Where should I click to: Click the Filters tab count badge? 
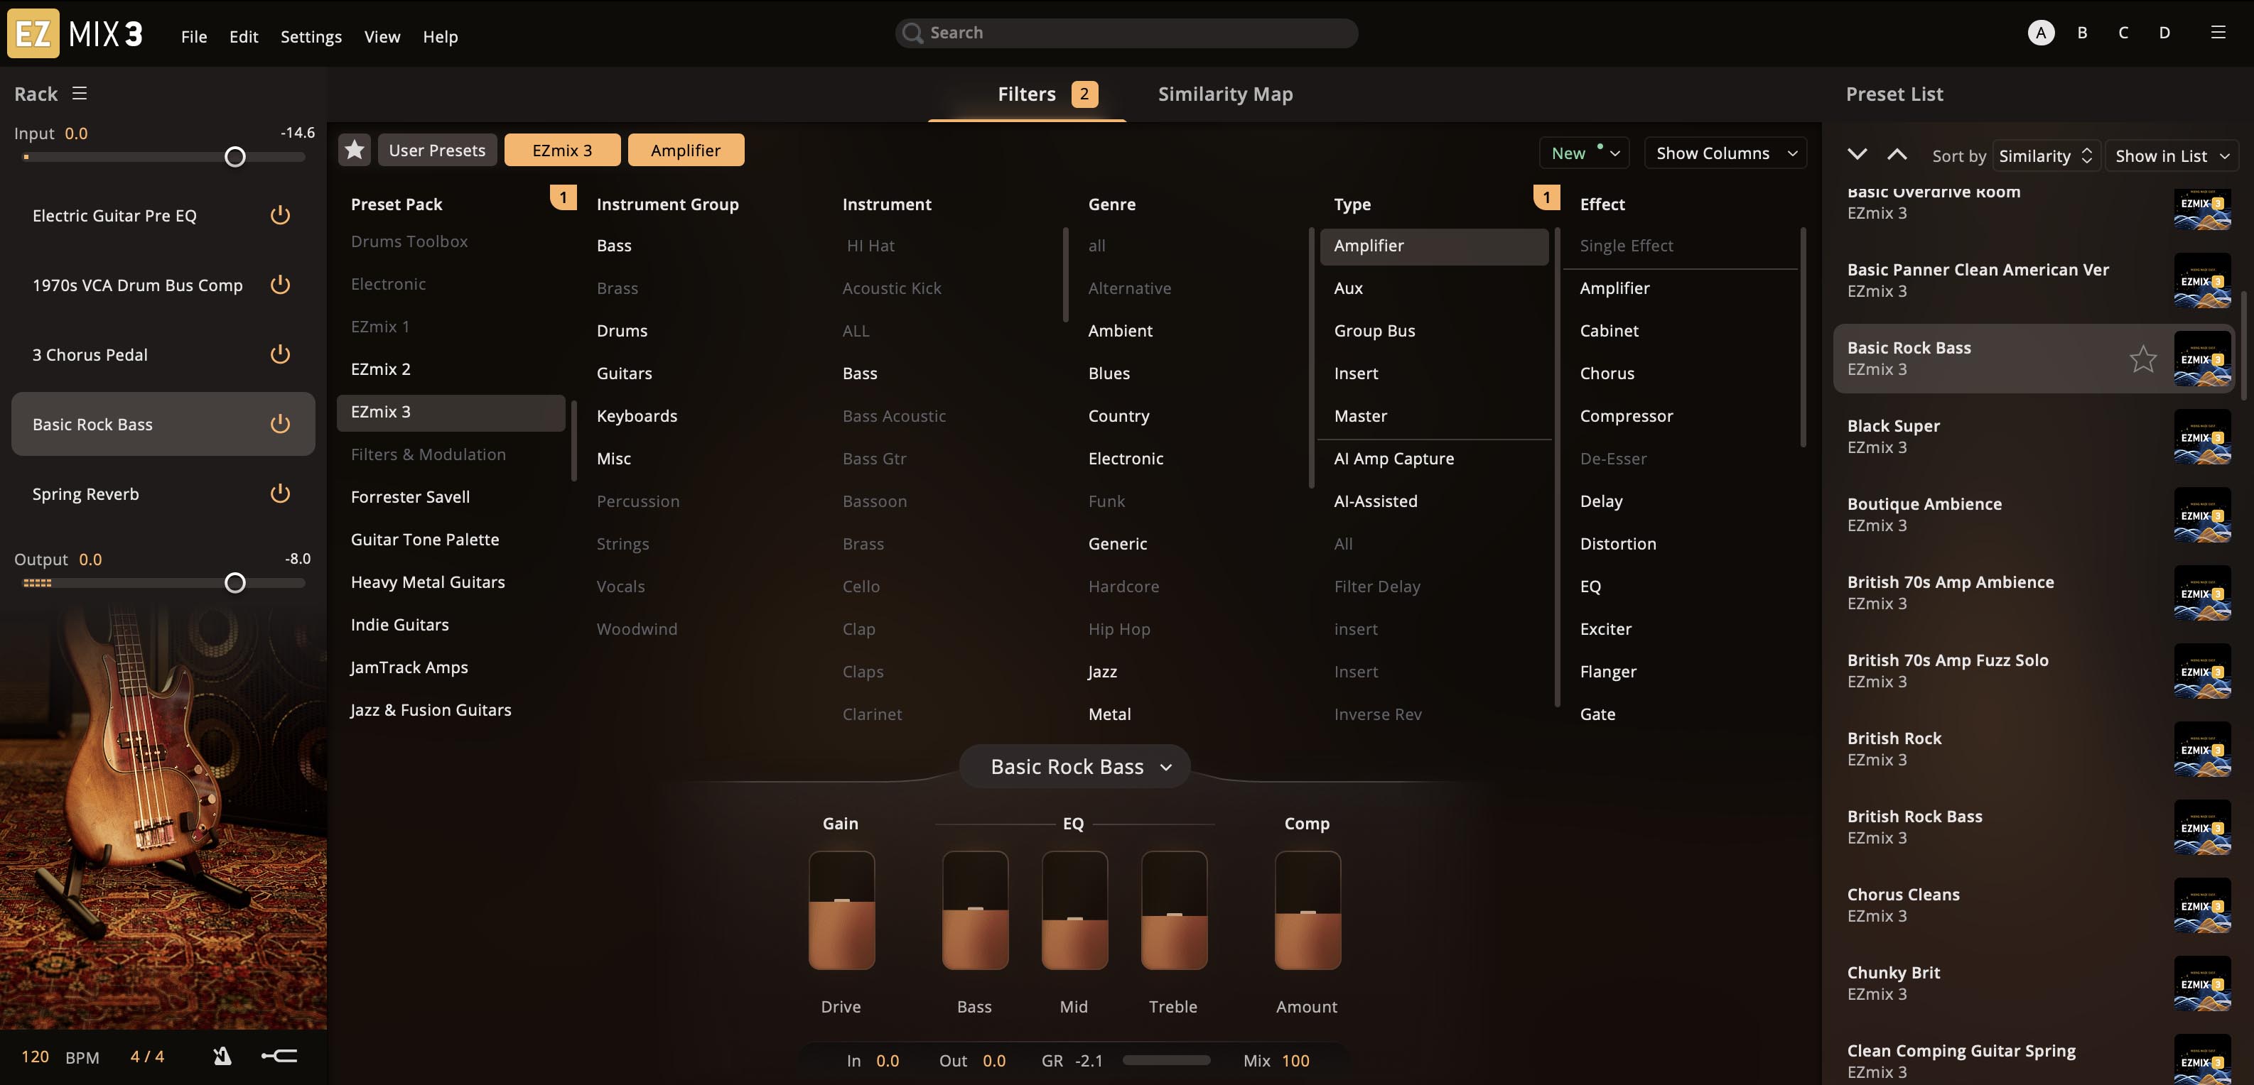tap(1084, 94)
